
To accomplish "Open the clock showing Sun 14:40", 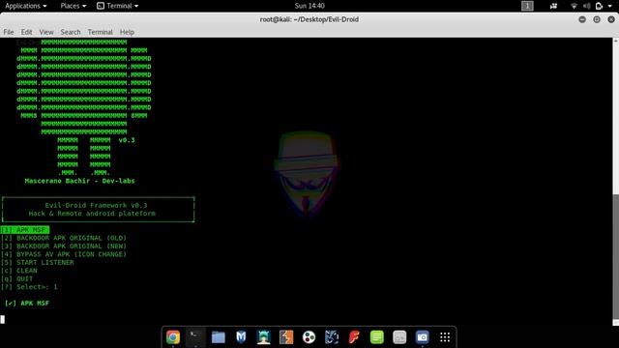I will (309, 6).
